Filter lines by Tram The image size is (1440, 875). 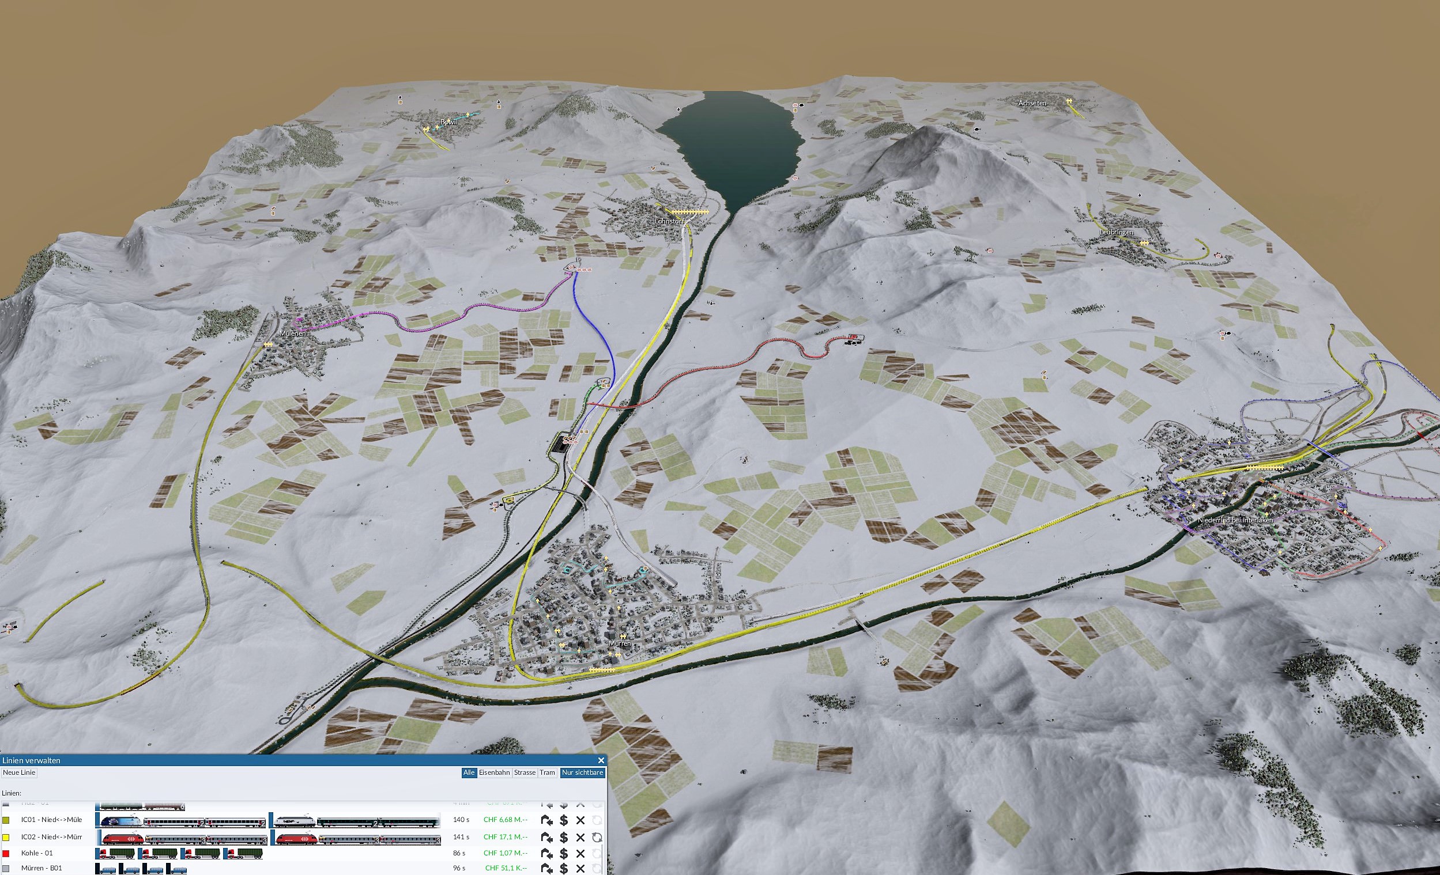547,772
